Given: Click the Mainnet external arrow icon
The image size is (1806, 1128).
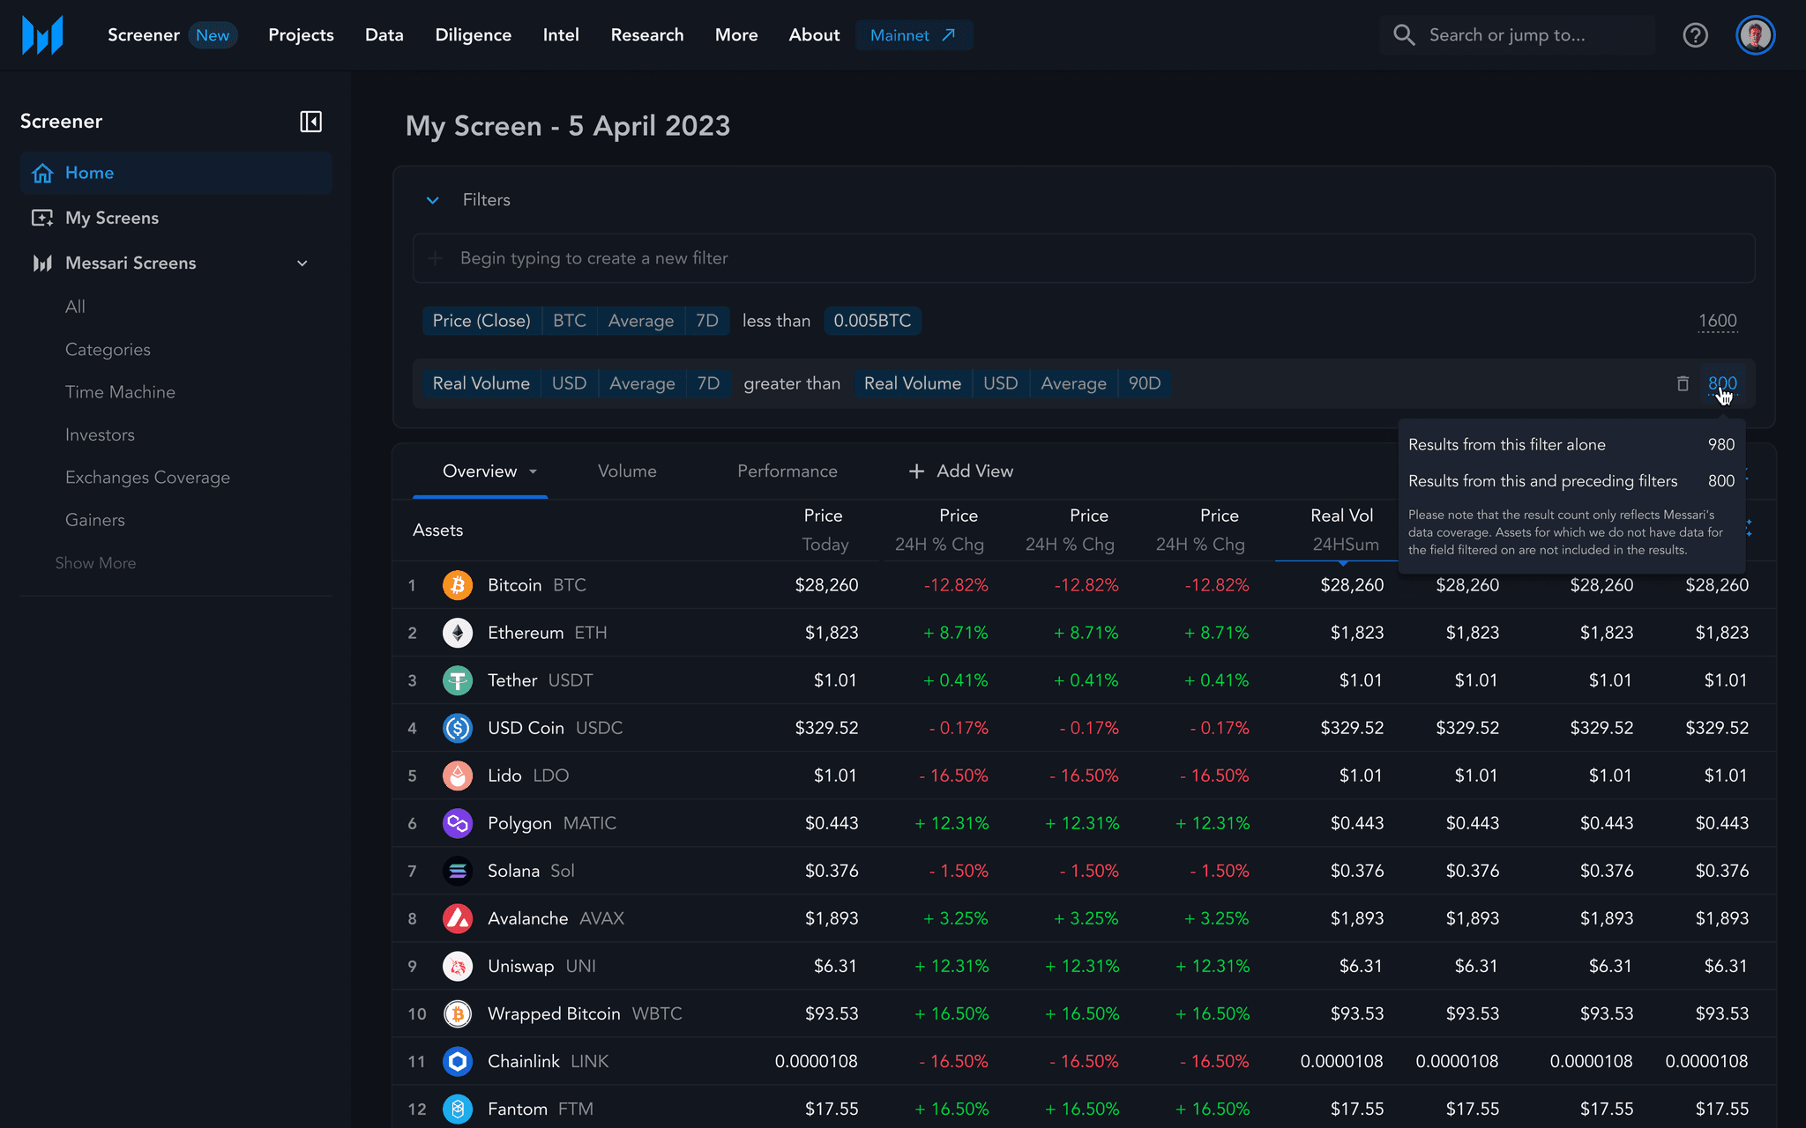Looking at the screenshot, I should click(949, 35).
